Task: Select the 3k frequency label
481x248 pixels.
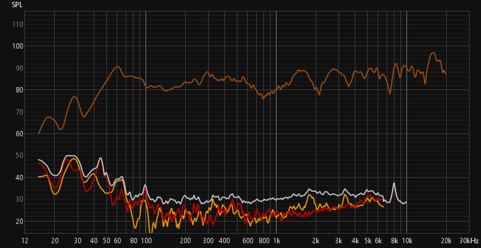Action: [339, 240]
